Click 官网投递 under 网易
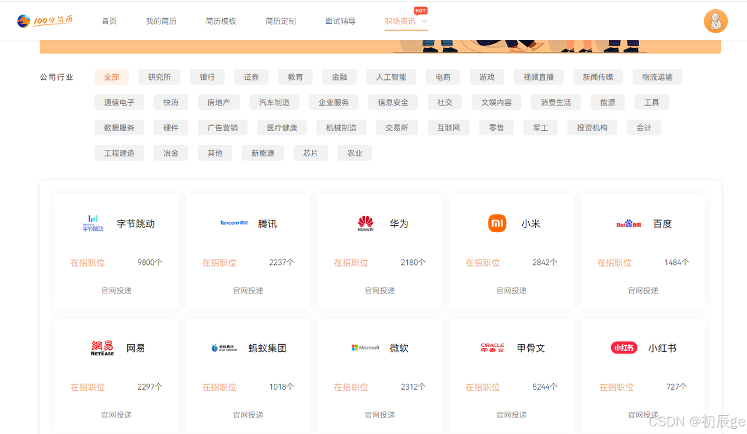This screenshot has height=434, width=747. (116, 415)
